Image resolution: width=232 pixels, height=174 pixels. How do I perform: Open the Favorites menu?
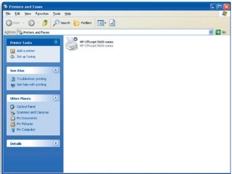(x=42, y=14)
